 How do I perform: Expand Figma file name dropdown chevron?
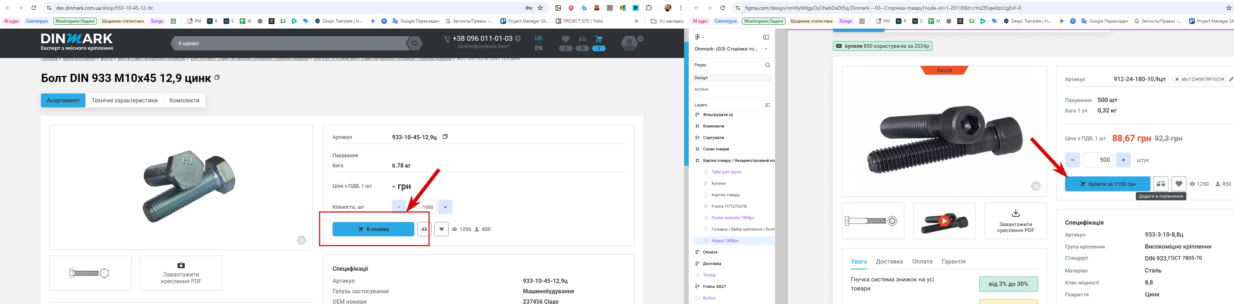tap(766, 49)
